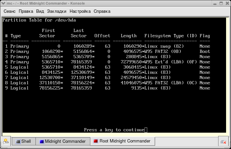The height and width of the screenshot is (149, 231).
Task: Switch to the Shell session tab
Action: pyautogui.click(x=24, y=141)
